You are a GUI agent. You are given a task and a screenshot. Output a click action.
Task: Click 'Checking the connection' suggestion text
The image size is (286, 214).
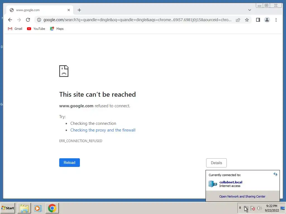93,123
